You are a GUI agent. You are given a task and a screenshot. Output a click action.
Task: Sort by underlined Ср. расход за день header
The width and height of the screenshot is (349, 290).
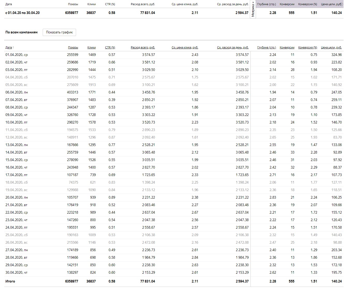point(233,47)
